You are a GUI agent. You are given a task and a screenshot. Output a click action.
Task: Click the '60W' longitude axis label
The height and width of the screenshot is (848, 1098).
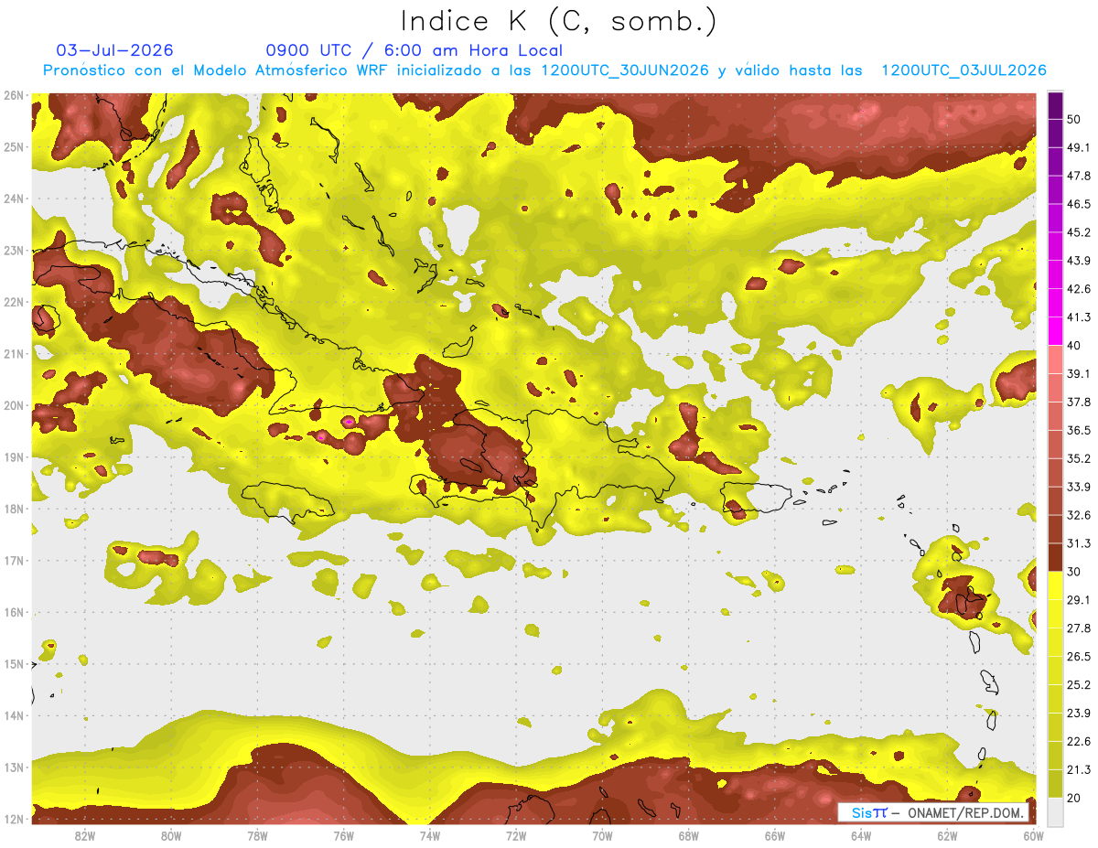pos(1033,835)
